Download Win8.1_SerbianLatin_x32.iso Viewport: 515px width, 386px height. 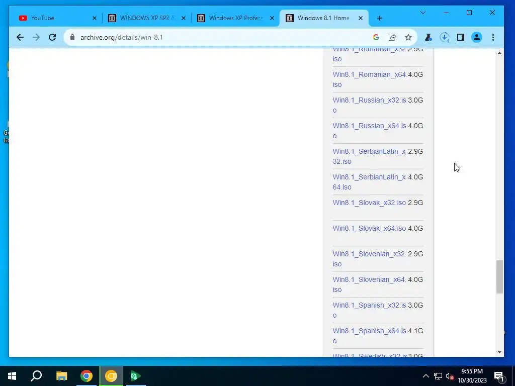pos(370,156)
